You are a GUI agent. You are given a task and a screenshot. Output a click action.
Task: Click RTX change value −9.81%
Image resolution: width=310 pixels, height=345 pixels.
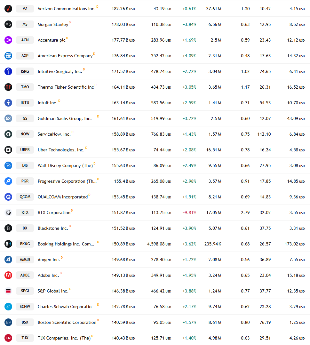coord(189,213)
